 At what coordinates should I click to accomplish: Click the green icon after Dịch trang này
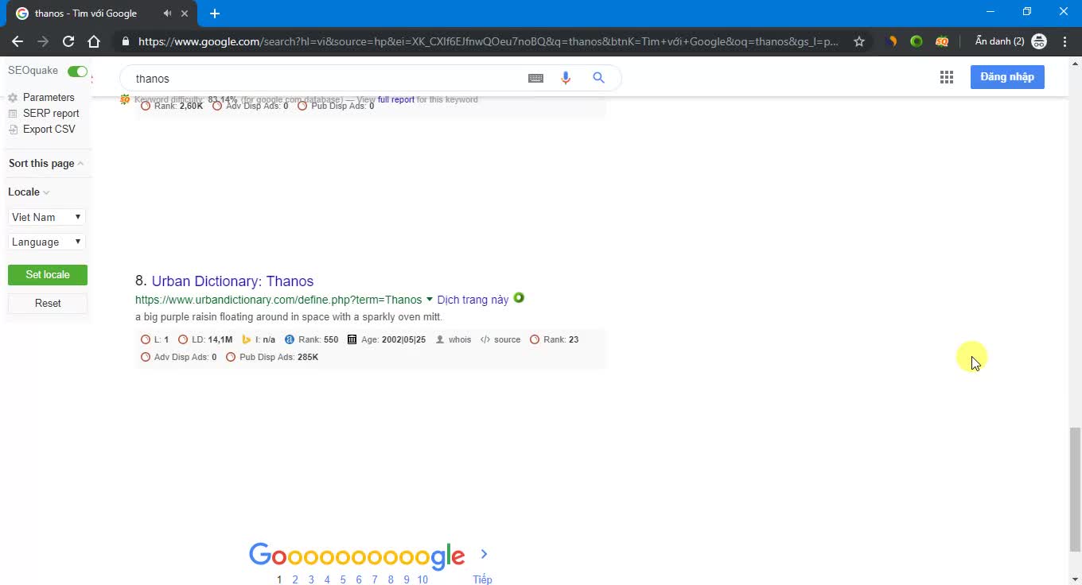pos(519,298)
